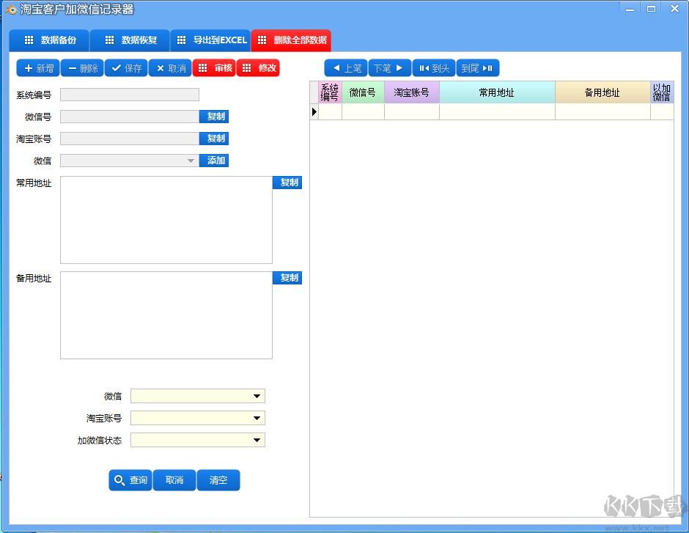
Task: Click the 保存 (save) checkmark button
Action: (126, 68)
